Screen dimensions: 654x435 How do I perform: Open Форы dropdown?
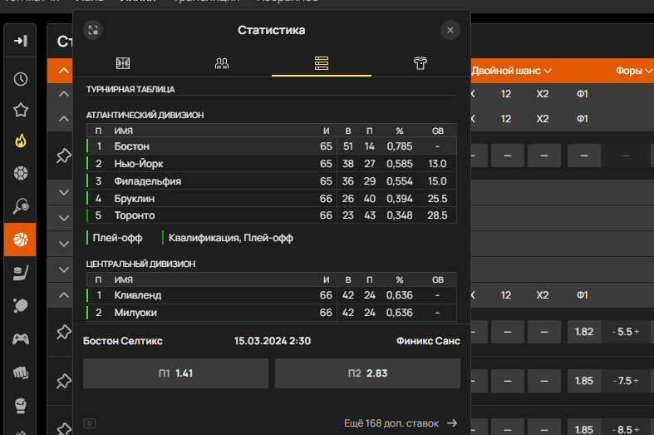point(634,71)
